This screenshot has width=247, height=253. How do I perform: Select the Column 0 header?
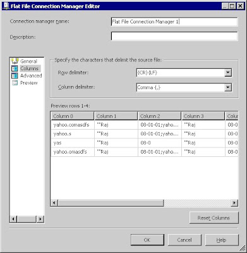click(x=73, y=116)
